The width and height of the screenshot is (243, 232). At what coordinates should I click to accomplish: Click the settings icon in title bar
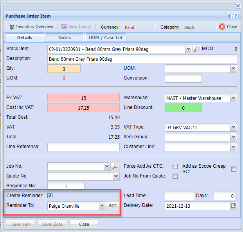click(229, 16)
